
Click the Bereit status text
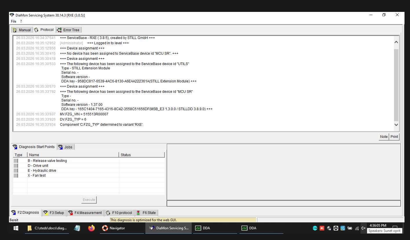coord(14,220)
